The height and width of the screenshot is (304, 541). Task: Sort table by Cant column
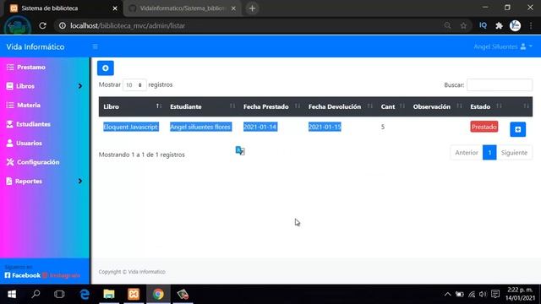[392, 106]
